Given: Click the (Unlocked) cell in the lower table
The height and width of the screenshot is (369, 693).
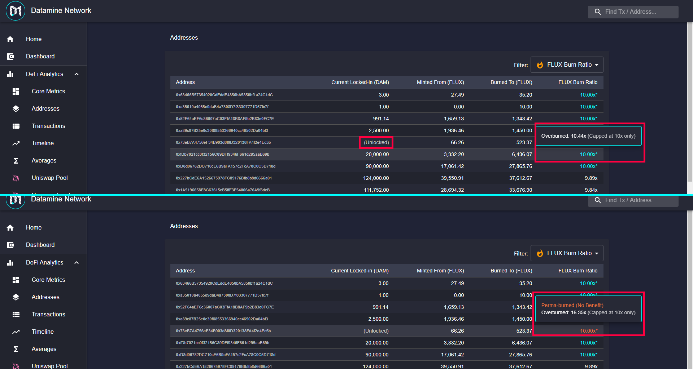Looking at the screenshot, I should (376, 331).
